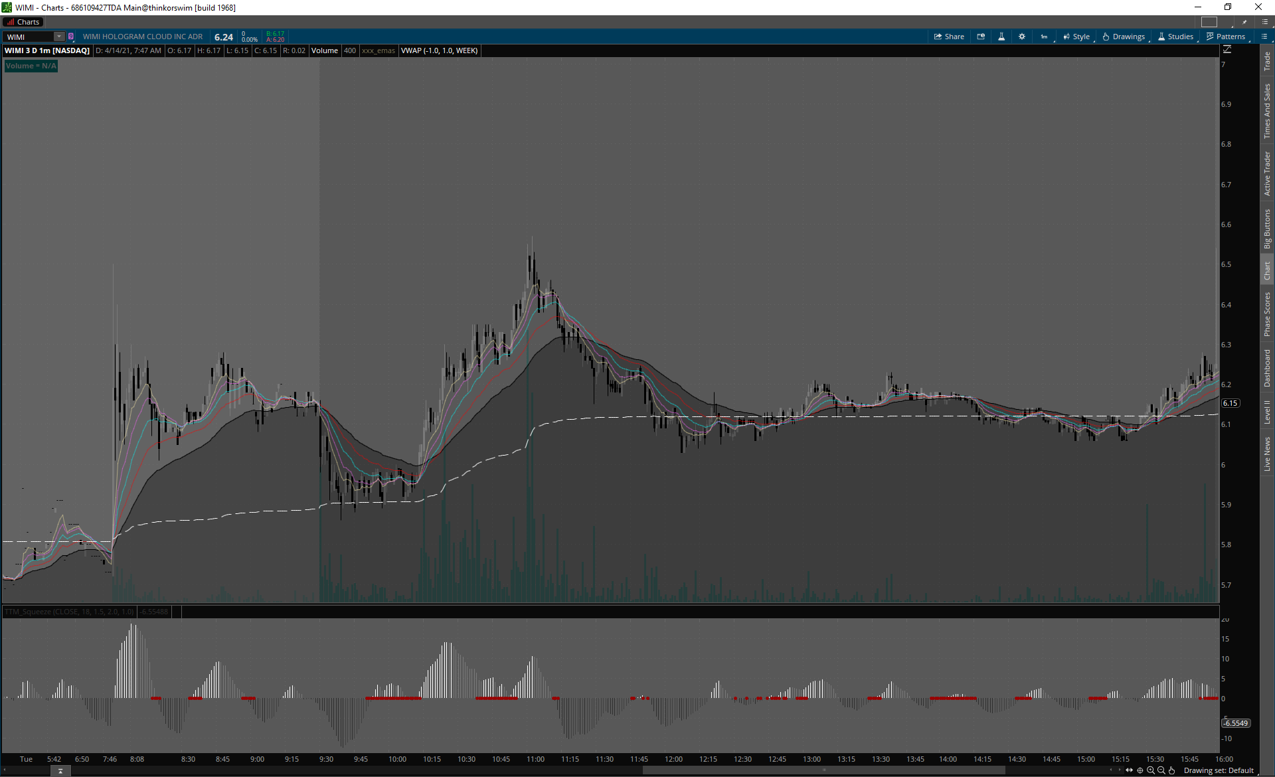Click the alert notification icon beside Share
Viewport: 1275px width, 777px height.
click(981, 37)
